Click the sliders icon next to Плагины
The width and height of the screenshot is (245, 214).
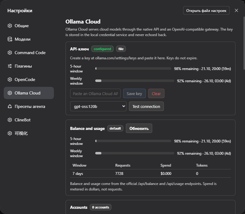pos(10,66)
